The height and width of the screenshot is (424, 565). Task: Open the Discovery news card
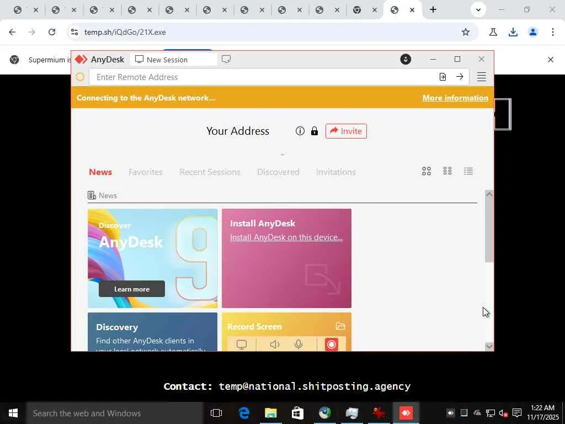pos(152,332)
